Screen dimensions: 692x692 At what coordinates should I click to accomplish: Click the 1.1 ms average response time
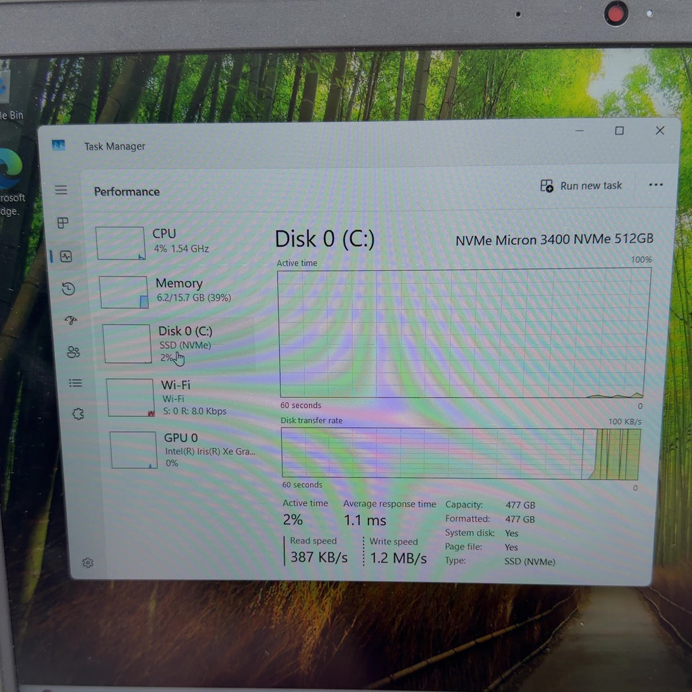(x=365, y=520)
